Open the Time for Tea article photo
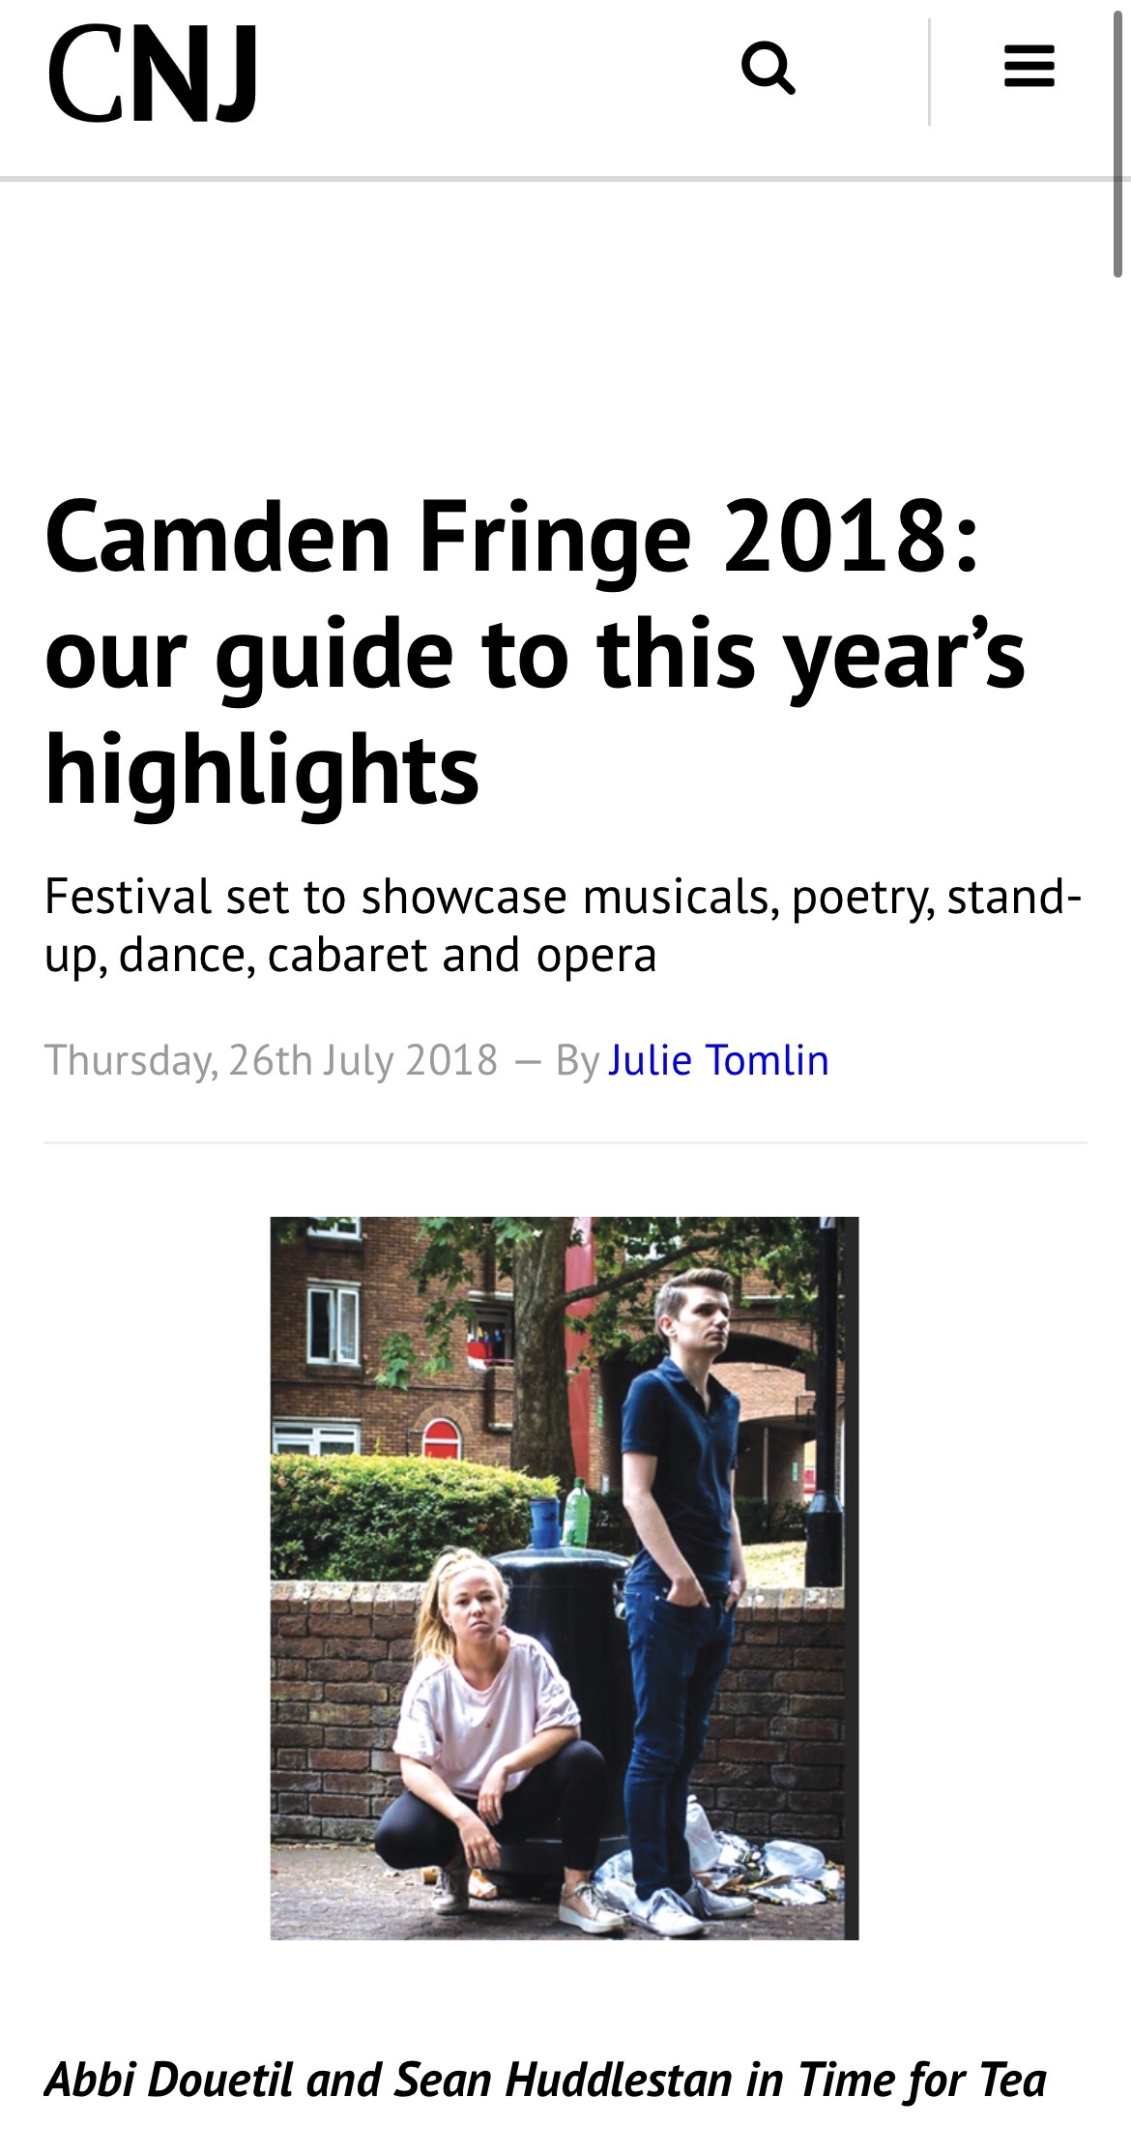Screen dimensions: 1131x2156 [564, 1578]
